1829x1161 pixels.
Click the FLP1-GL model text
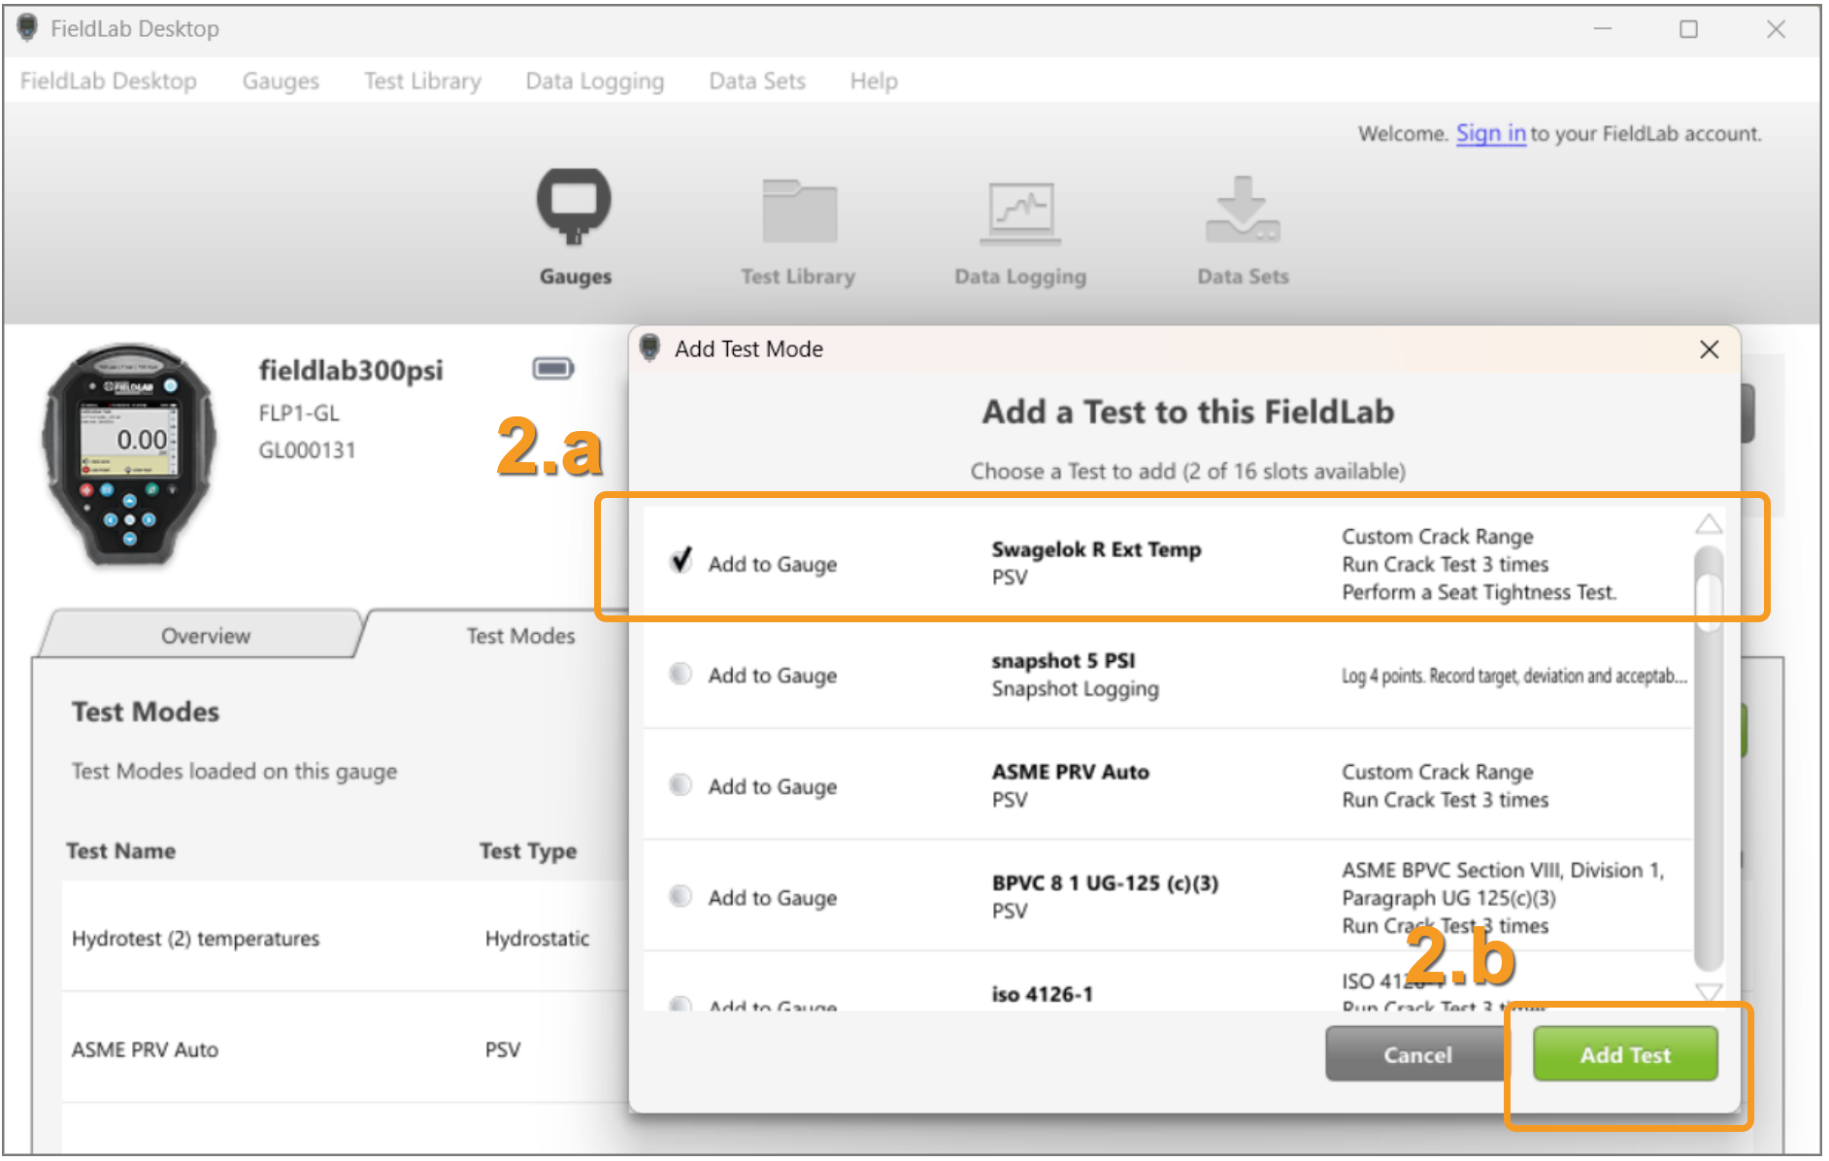[x=299, y=414]
